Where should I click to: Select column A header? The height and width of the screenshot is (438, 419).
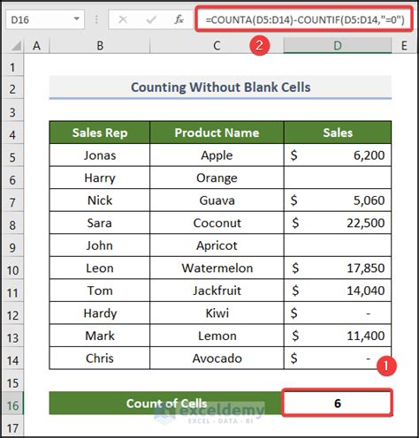coord(36,46)
